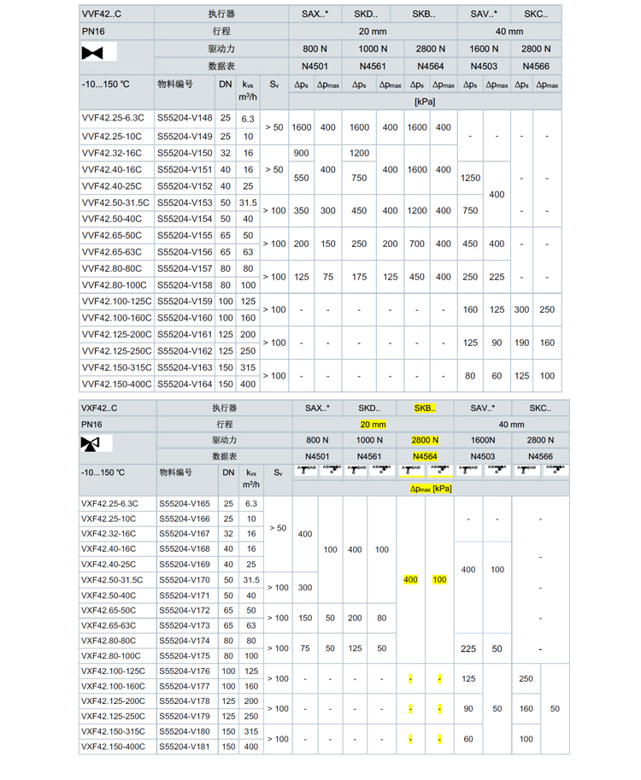The width and height of the screenshot is (641, 780).
Task: Click the highlighted 2800 N force cell
Action: pyautogui.click(x=425, y=440)
